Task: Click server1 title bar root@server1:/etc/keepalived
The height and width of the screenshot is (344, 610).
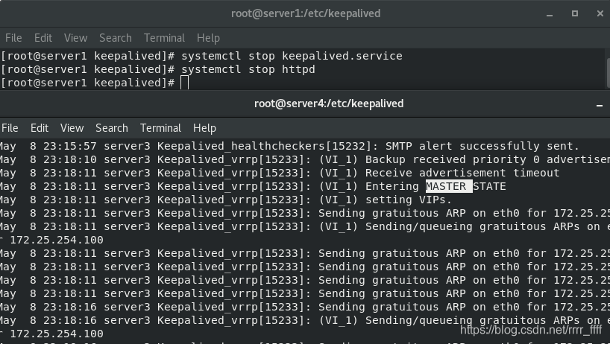Action: click(306, 13)
